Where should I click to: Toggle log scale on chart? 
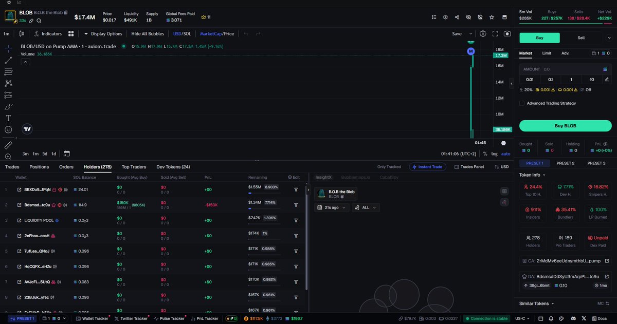(495, 154)
